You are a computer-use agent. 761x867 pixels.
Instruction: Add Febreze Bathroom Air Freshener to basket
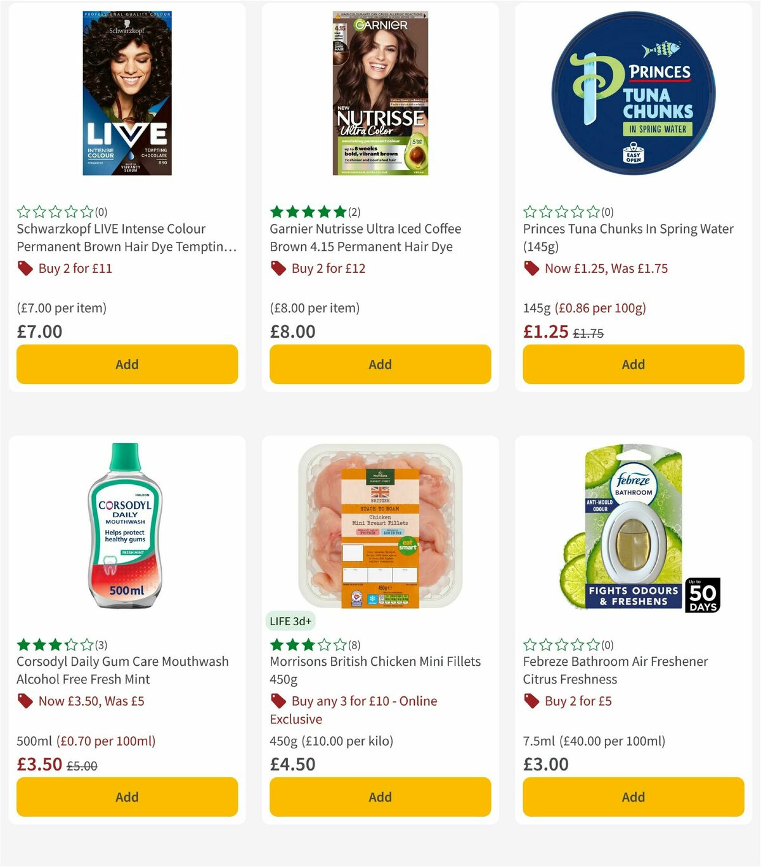tap(633, 797)
